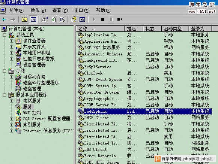Expand the 共享文件夹 node

coord(11,47)
